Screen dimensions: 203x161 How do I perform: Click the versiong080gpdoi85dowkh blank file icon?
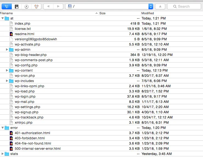[x=11, y=39]
